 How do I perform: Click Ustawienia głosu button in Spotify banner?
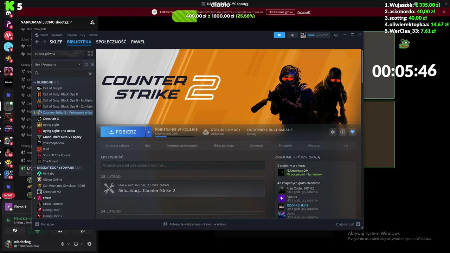pos(281,12)
